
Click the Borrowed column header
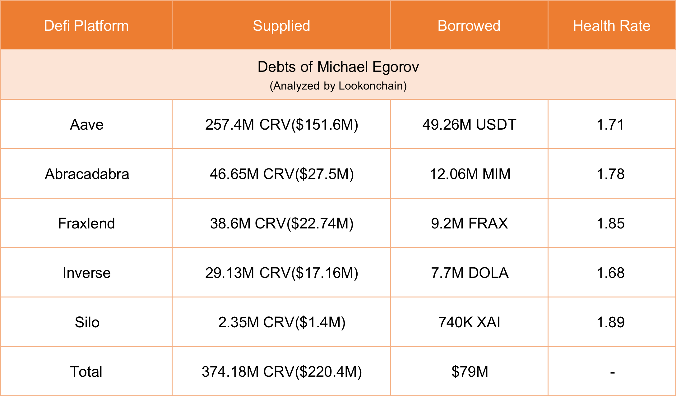click(469, 26)
